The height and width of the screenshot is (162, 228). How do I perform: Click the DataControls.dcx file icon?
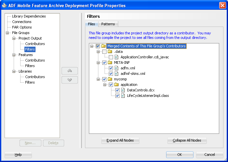point(123,90)
